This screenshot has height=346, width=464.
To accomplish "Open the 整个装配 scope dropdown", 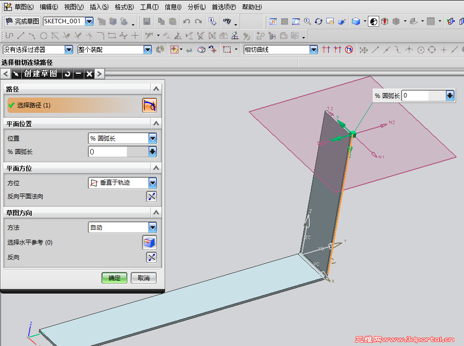I will click(147, 49).
